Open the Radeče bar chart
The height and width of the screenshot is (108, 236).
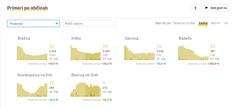tap(193, 53)
